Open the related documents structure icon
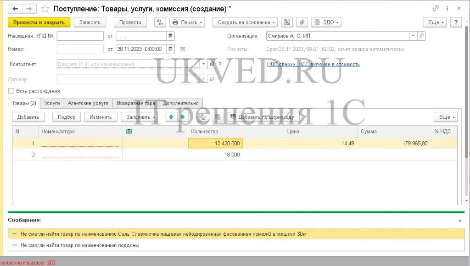 tap(287, 22)
